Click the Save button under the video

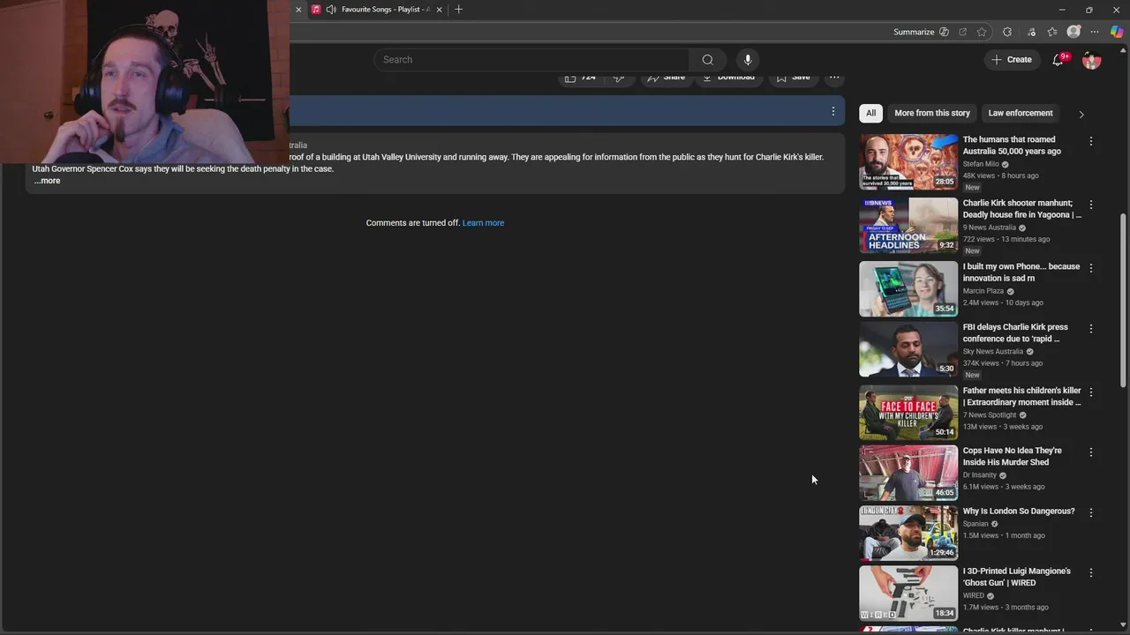(793, 78)
